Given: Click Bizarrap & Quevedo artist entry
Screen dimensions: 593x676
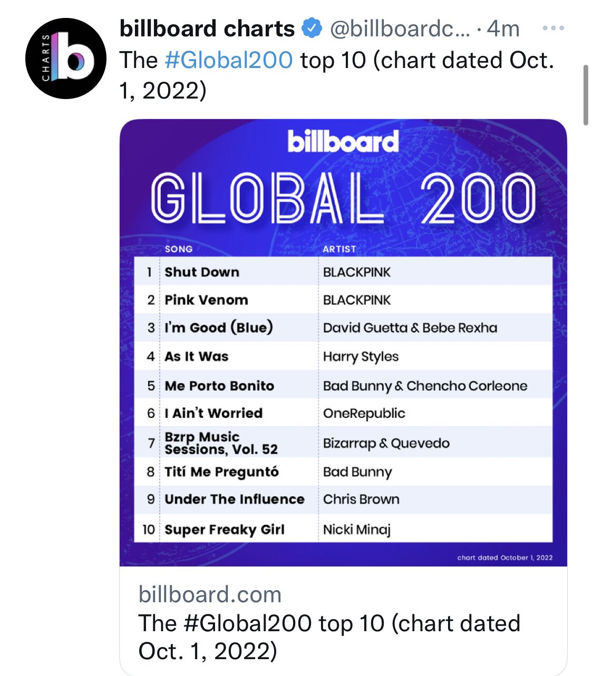Looking at the screenshot, I should point(386,443).
